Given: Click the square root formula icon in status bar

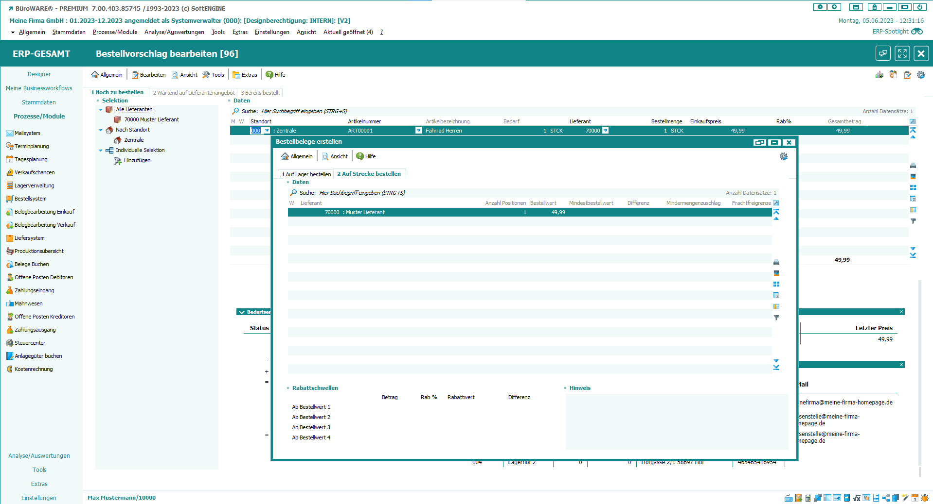Looking at the screenshot, I should pos(857,498).
